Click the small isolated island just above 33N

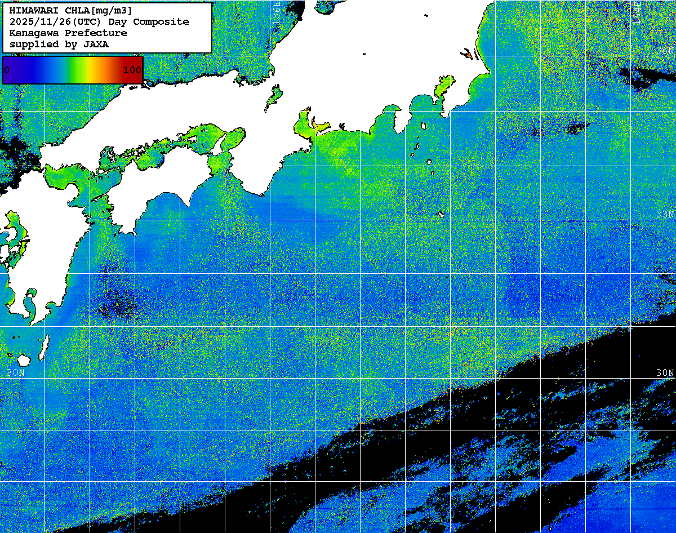441,214
